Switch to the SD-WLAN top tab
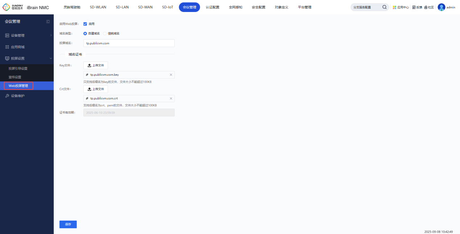This screenshot has width=460, height=234. click(98, 7)
